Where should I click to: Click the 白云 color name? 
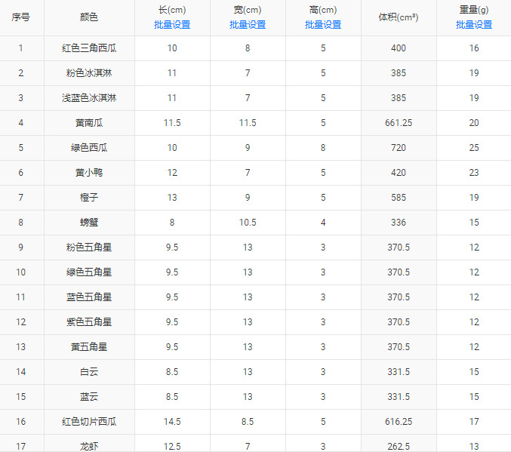tap(89, 372)
